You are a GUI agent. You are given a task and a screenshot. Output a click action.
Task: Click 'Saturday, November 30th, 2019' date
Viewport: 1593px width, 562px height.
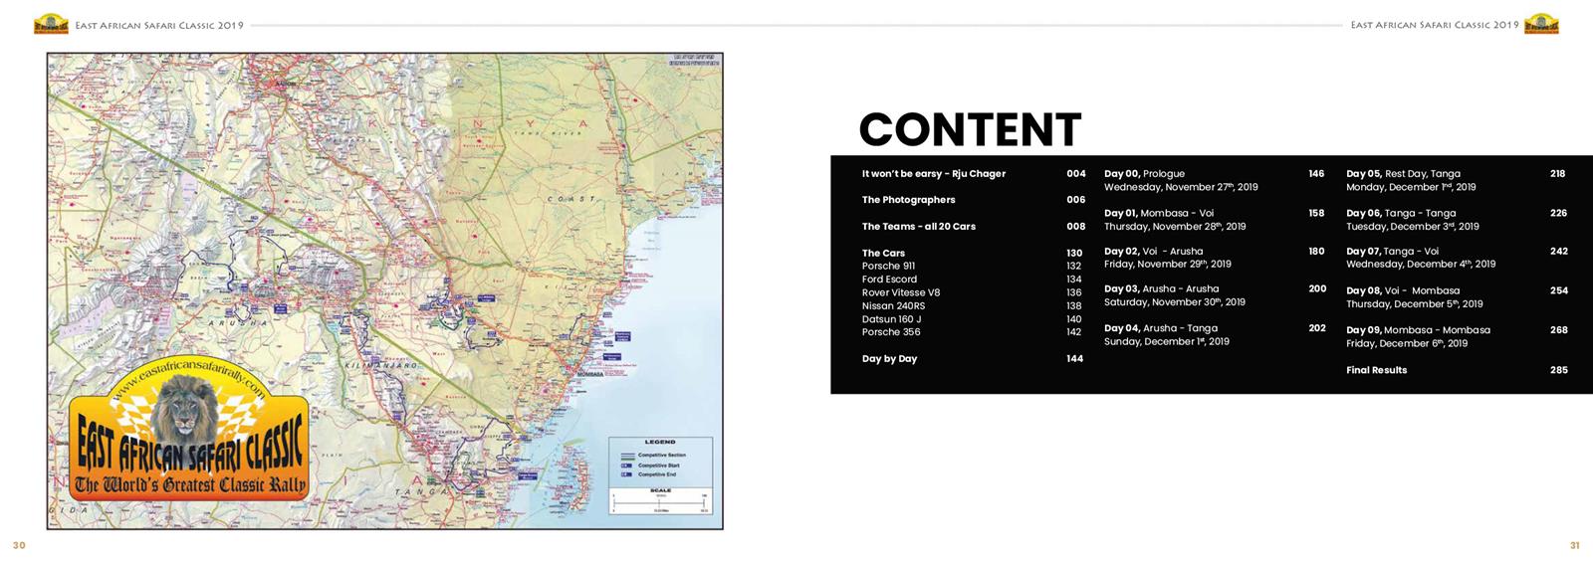coord(1175,302)
